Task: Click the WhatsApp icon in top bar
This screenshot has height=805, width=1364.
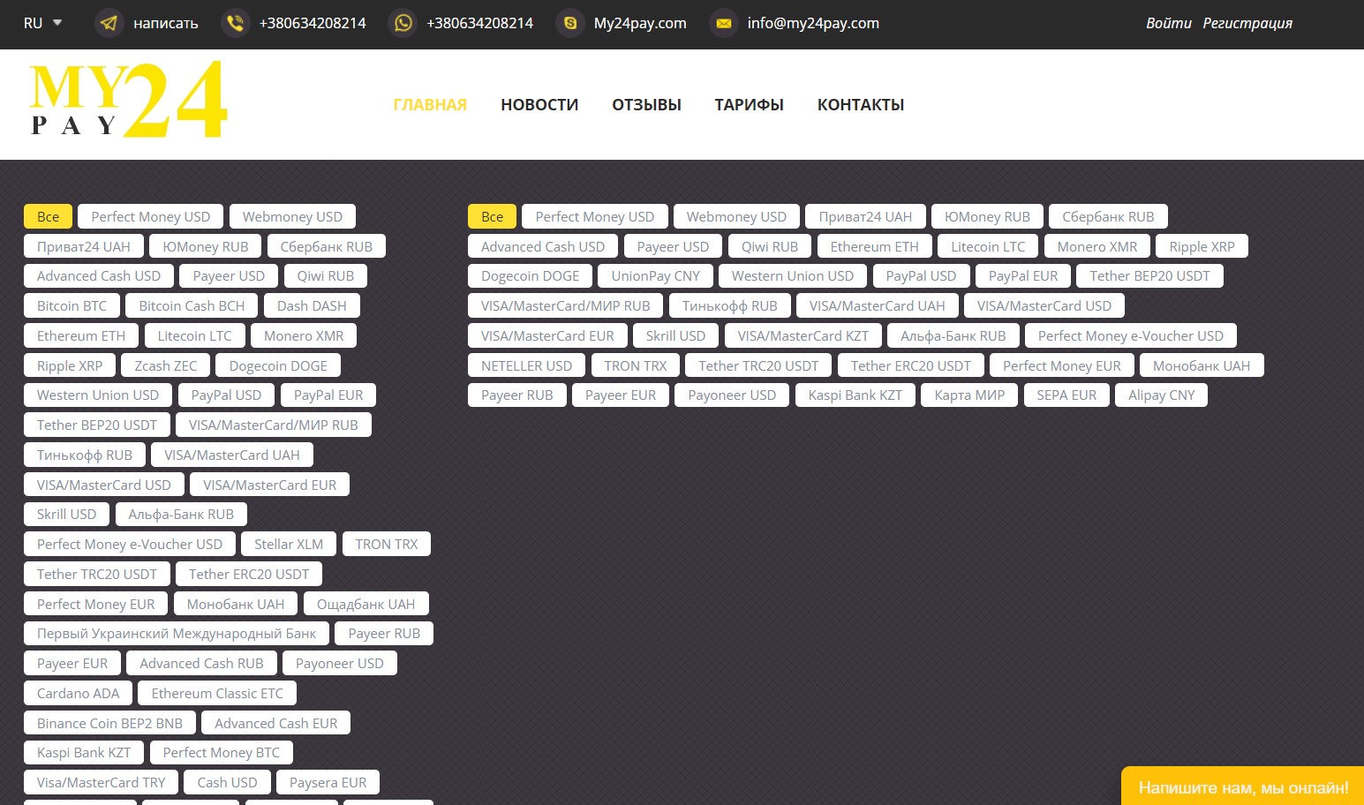Action: tap(403, 23)
